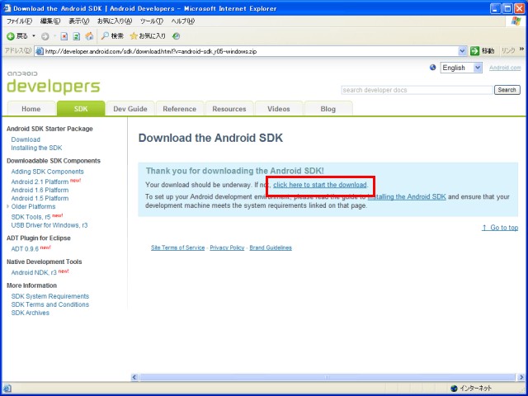
Task: Click the horizontal scrollbar right arrow
Action: tap(521, 377)
